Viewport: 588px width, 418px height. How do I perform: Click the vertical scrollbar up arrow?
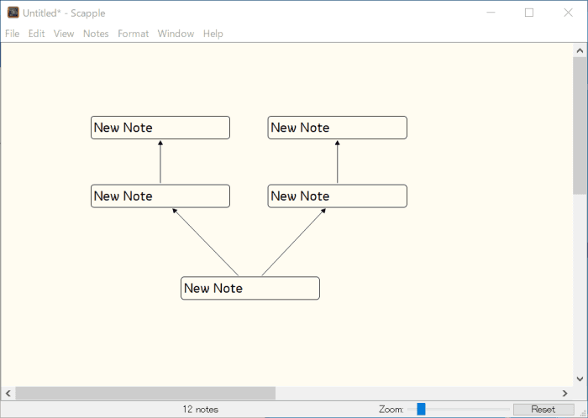580,51
